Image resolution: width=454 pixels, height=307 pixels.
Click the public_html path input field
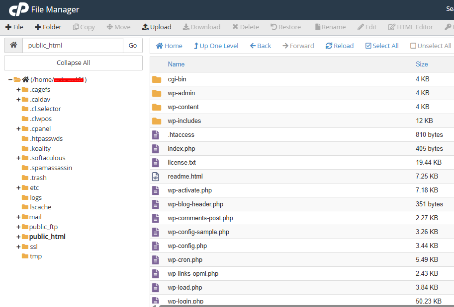click(x=73, y=45)
